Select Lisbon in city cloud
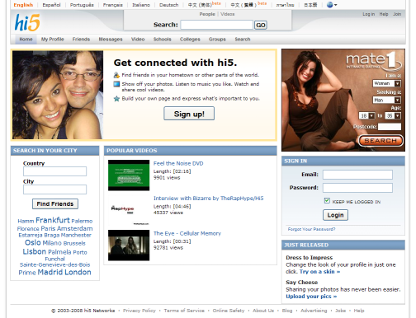Image resolution: width=416 pixels, height=318 pixels. click(x=35, y=252)
